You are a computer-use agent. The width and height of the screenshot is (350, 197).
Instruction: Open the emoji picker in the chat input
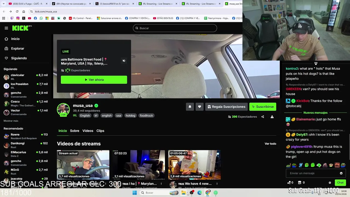[341, 173]
